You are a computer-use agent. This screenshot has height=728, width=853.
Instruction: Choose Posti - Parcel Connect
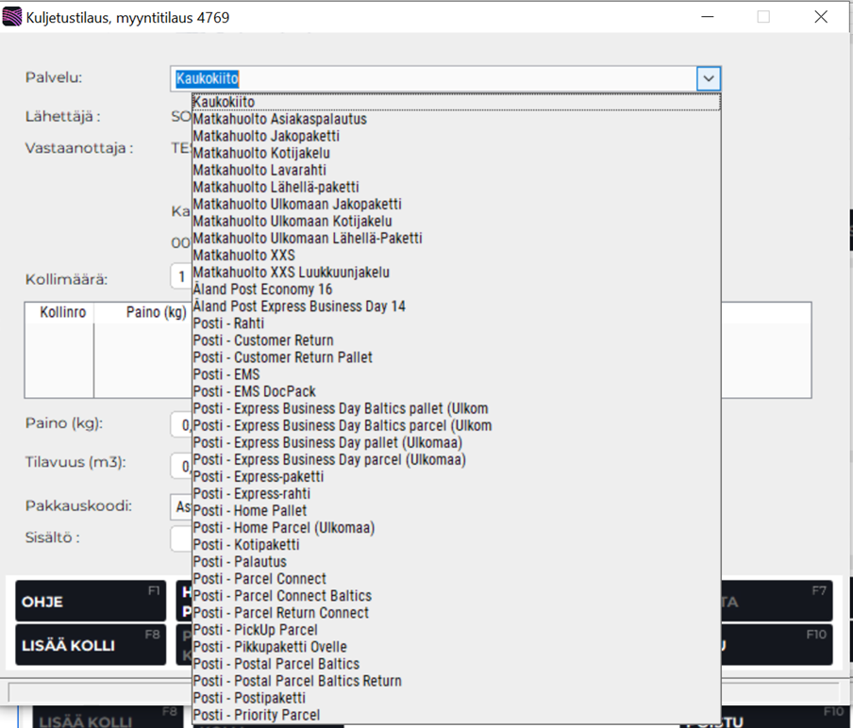[x=259, y=578]
